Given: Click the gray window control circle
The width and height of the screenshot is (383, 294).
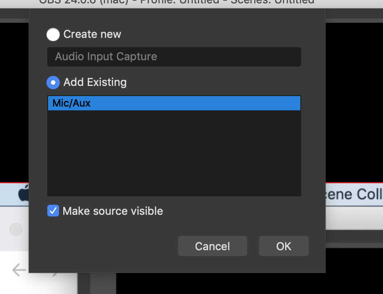Looking at the screenshot, I should click(x=16, y=229).
